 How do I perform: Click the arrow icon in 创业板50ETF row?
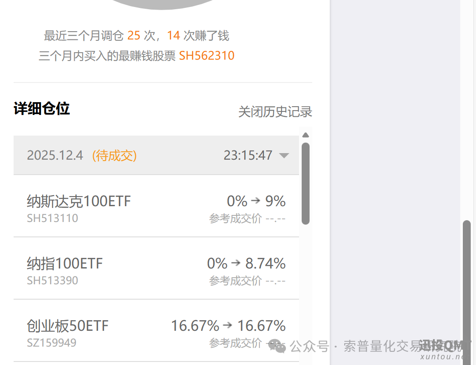[x=227, y=326]
